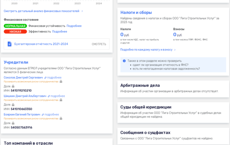Click the lock icon beside Бояркин's Доля
Screen dimensions: 230x145
coord(13,123)
